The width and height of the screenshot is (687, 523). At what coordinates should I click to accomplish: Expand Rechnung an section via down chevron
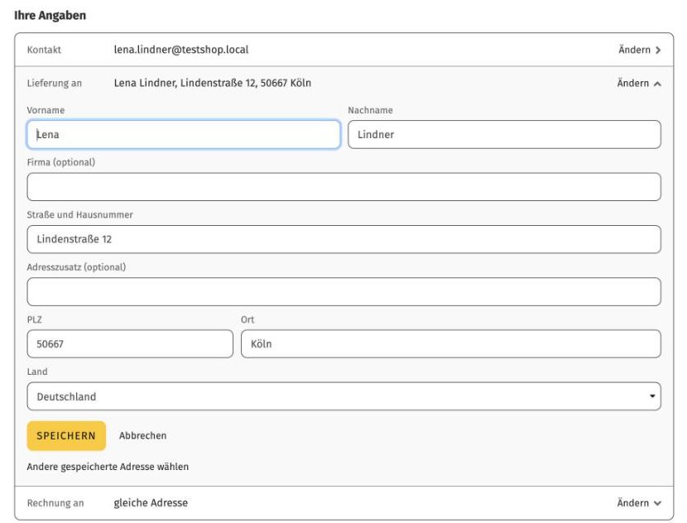(x=657, y=504)
